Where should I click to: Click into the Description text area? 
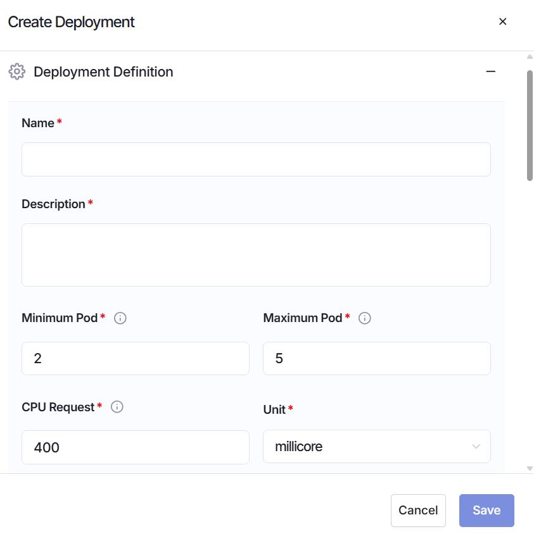[256, 255]
